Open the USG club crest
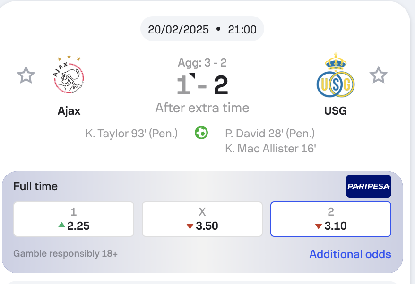The height and width of the screenshot is (284, 415). point(336,75)
